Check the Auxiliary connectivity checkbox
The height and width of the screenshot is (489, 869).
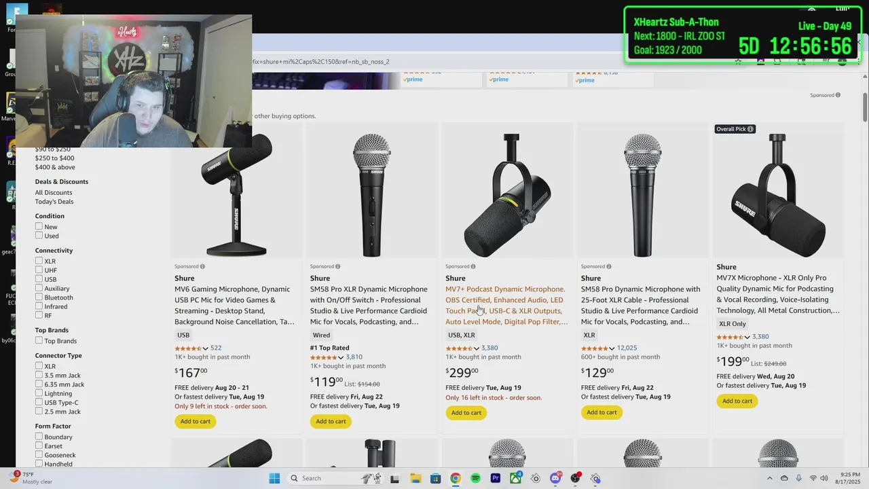point(39,288)
